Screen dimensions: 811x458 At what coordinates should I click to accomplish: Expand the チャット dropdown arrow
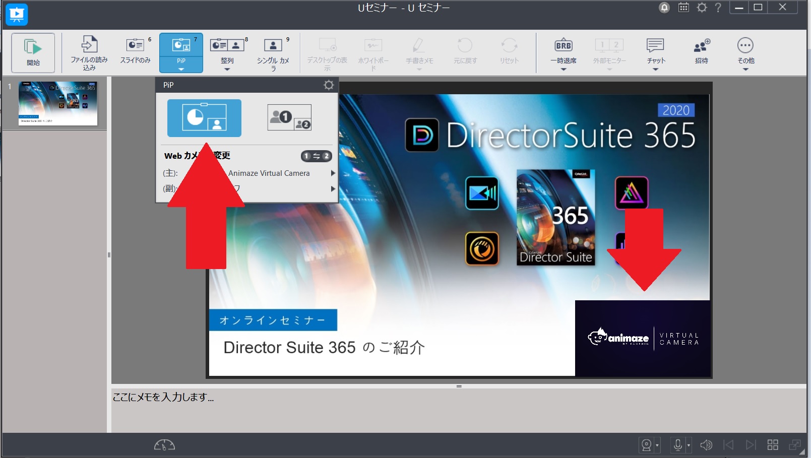coord(656,70)
